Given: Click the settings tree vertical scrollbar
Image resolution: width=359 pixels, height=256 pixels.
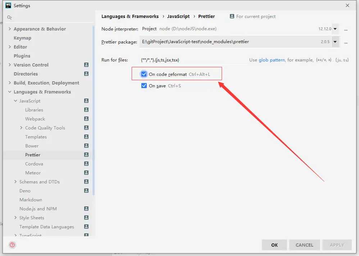Looking at the screenshot, I should tap(94, 111).
